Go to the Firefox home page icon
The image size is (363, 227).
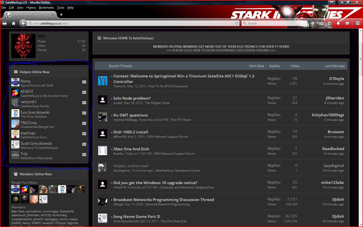(x=14, y=23)
